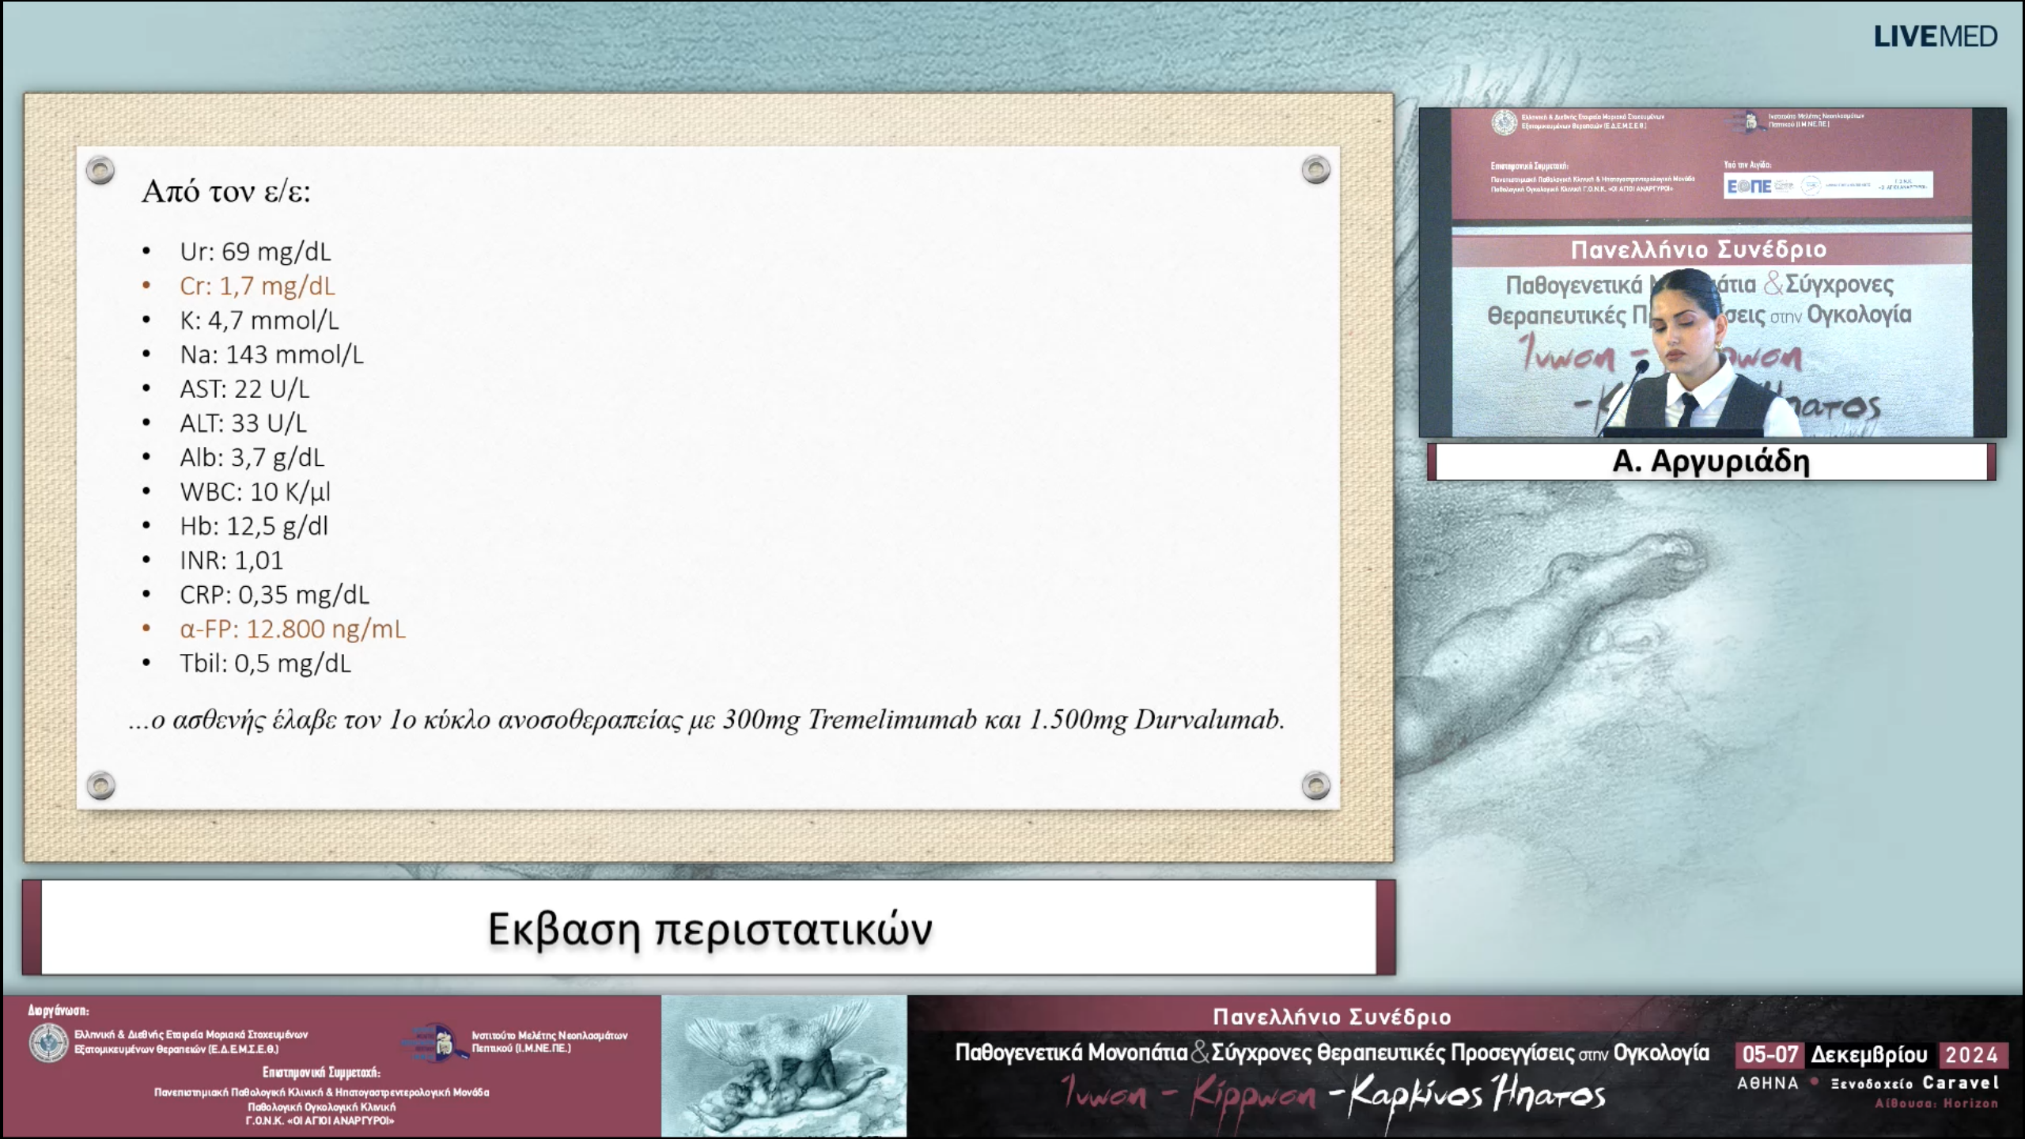2025x1139 pixels.
Task: Click the WBC: 10 K/μl line
Action: (255, 492)
